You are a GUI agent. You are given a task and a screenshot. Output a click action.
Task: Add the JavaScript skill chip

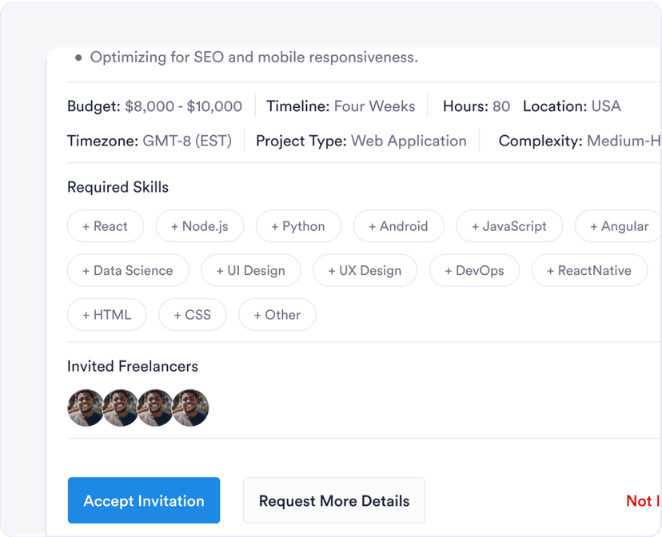coord(509,226)
